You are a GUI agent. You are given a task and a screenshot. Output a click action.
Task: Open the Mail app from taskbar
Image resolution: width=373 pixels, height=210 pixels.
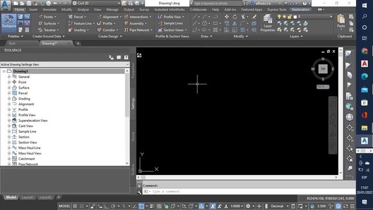click(x=364, y=90)
